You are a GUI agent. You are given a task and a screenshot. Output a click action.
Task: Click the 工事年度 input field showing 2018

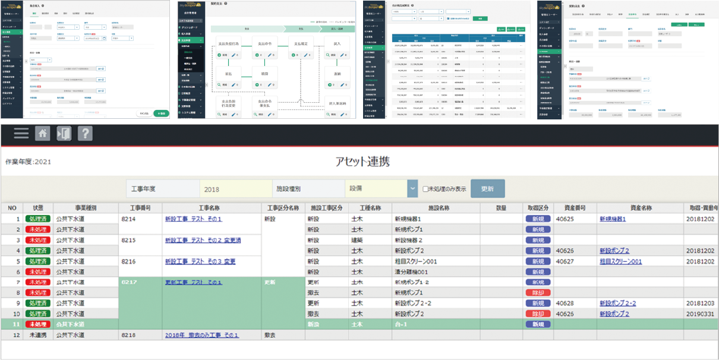pyautogui.click(x=235, y=189)
